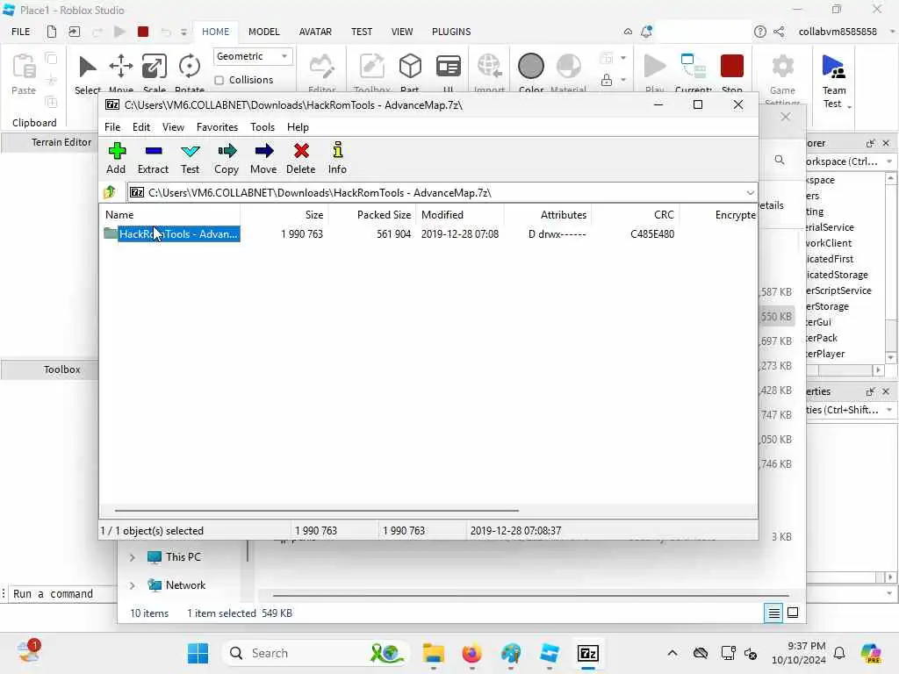
Task: Open the Terrain Editor panel tab
Action: tap(61, 142)
